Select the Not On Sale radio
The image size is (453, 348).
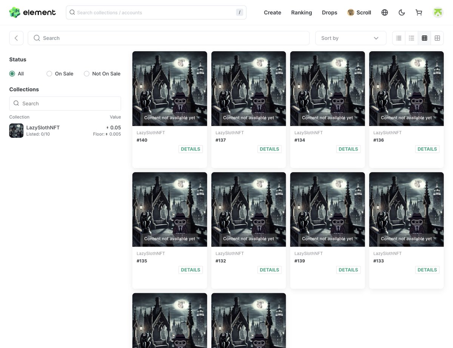[86, 74]
